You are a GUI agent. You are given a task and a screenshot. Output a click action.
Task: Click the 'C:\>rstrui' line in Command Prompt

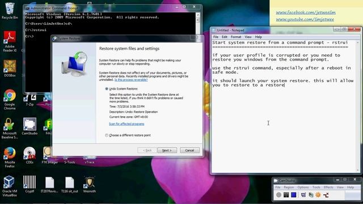tap(36, 30)
